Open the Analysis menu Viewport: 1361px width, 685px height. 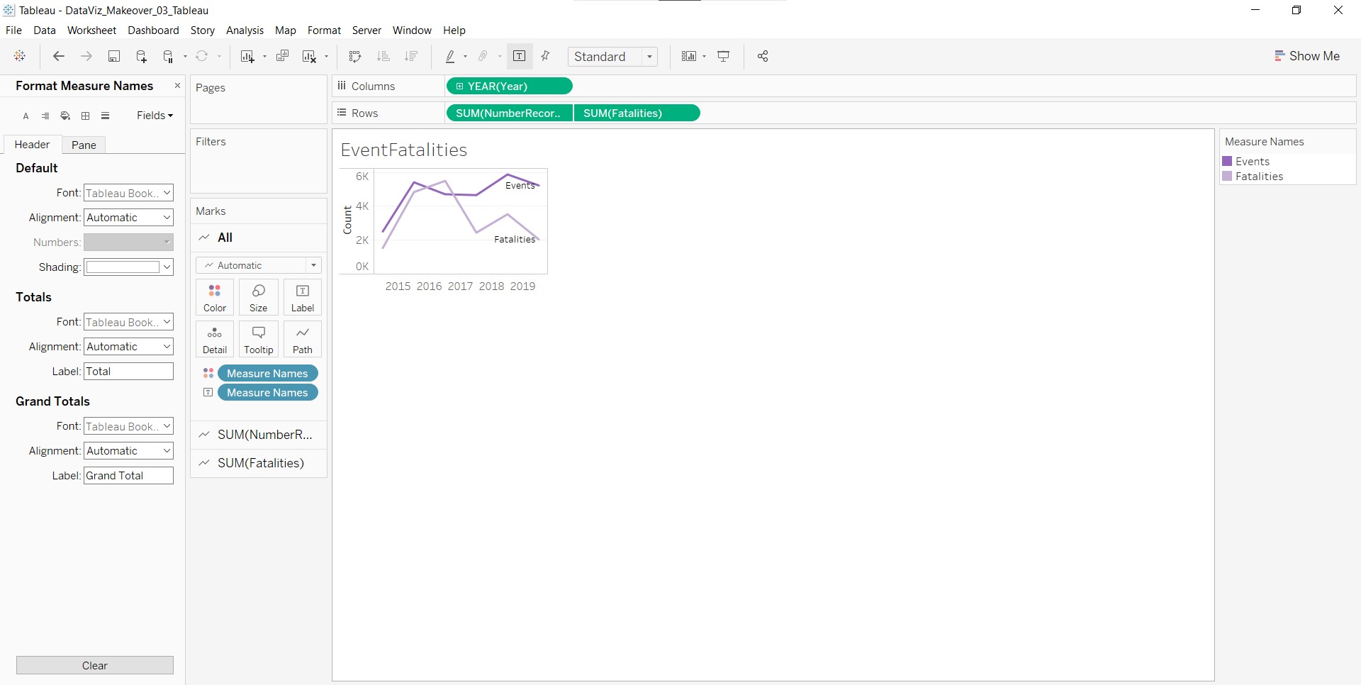[x=245, y=30]
